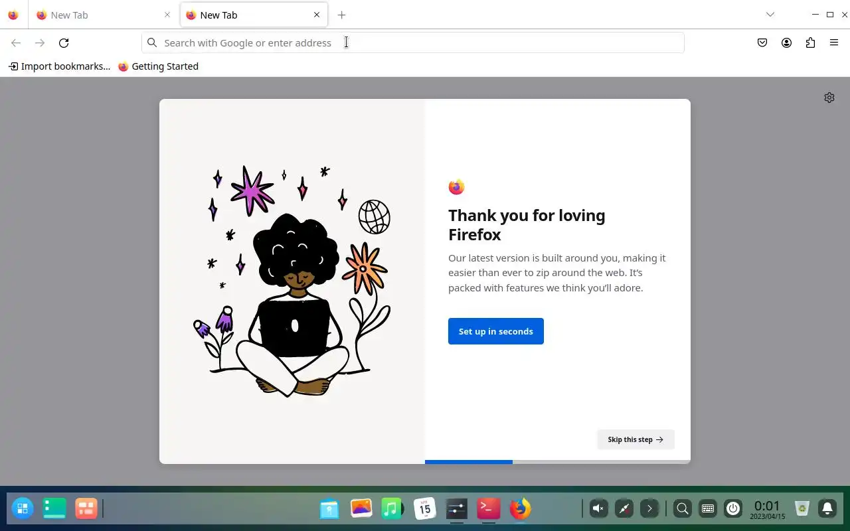Switch to the first New Tab

103,15
